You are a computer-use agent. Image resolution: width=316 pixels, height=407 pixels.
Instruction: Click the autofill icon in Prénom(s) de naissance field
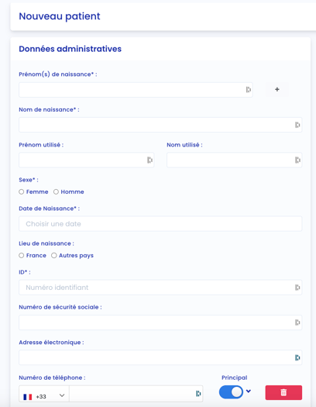pyautogui.click(x=249, y=90)
